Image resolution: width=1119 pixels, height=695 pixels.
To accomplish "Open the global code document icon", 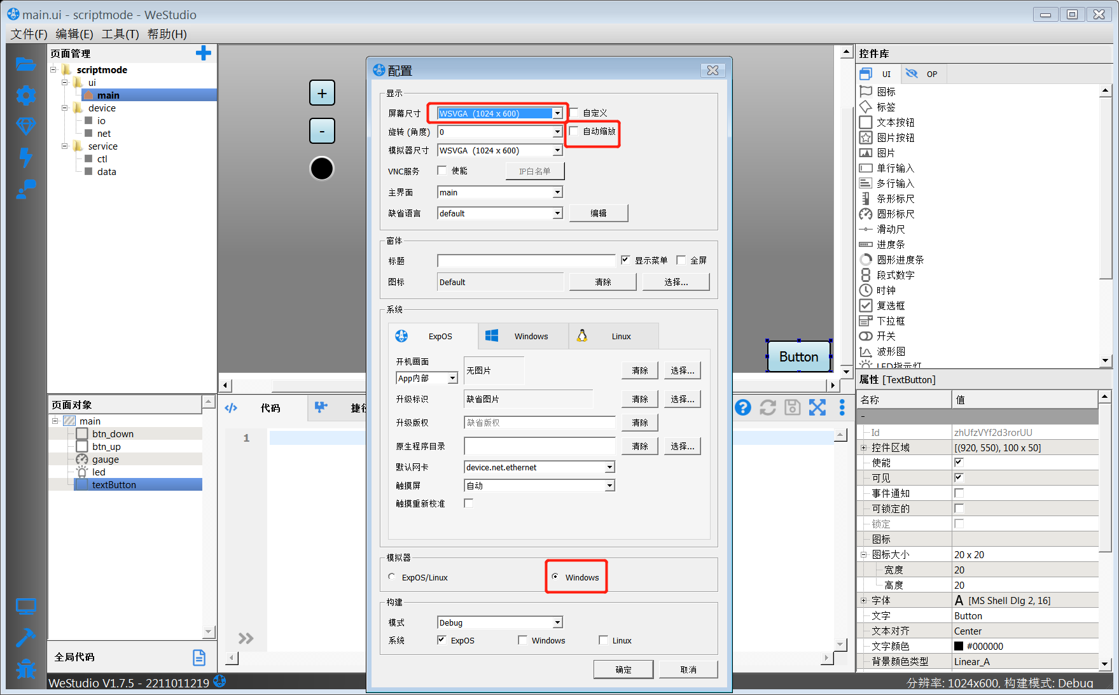I will coord(199,657).
